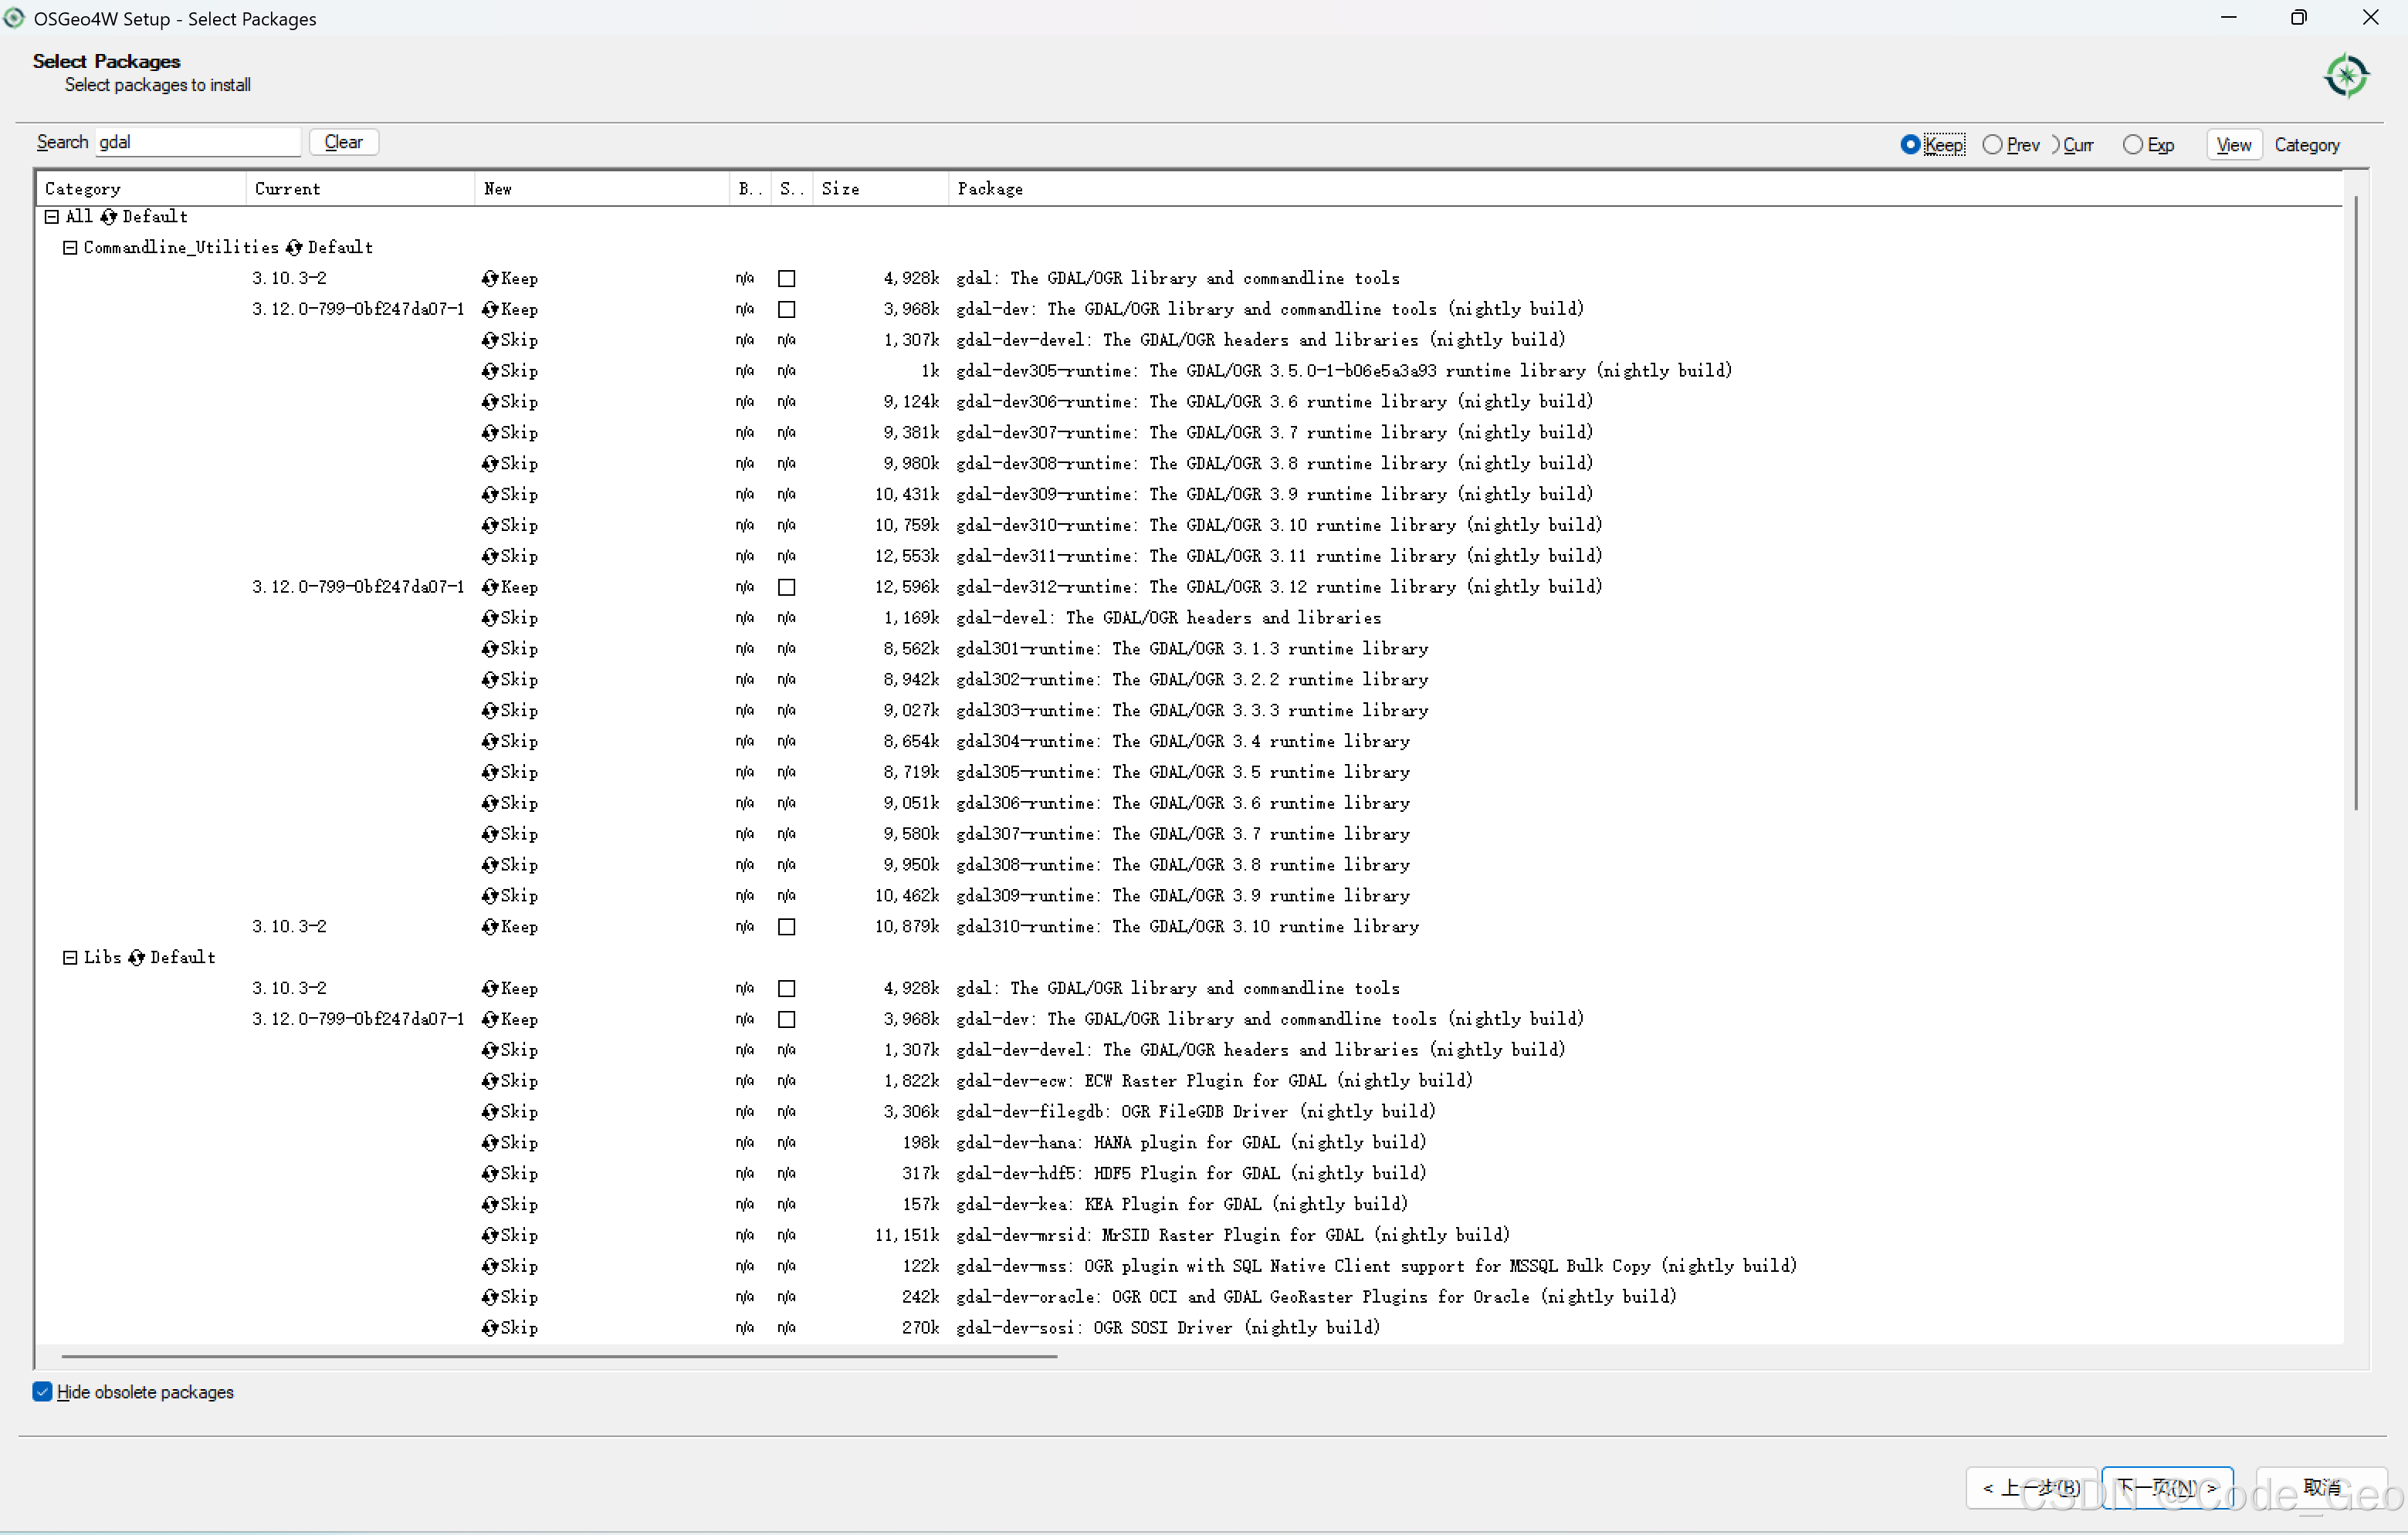Click the Size column header
Viewport: 2408px width, 1535px height.
tap(840, 189)
